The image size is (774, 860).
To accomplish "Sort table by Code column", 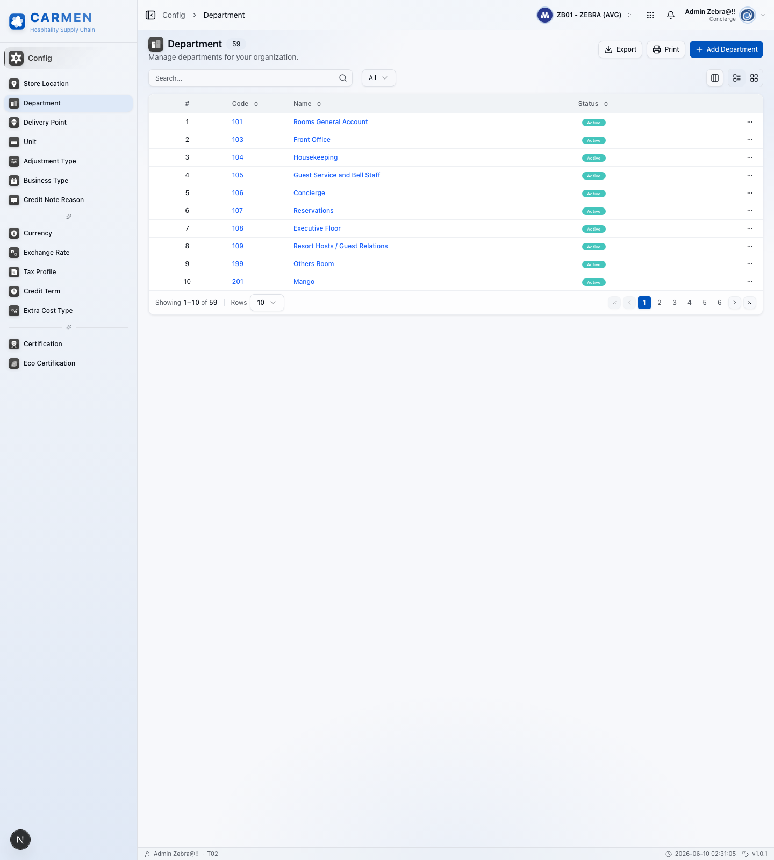I will (x=245, y=104).
